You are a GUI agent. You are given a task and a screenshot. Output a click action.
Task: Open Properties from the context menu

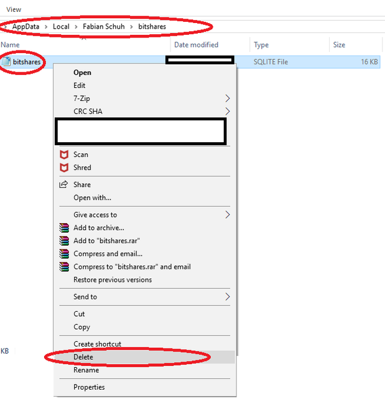(89, 387)
